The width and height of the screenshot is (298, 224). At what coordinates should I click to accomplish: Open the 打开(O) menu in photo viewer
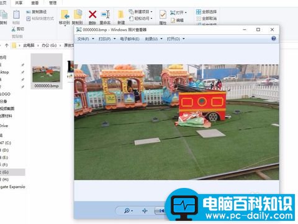click(176, 39)
